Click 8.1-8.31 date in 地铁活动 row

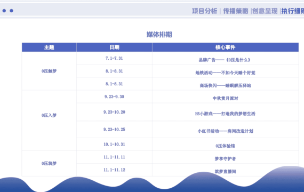[x=114, y=71]
